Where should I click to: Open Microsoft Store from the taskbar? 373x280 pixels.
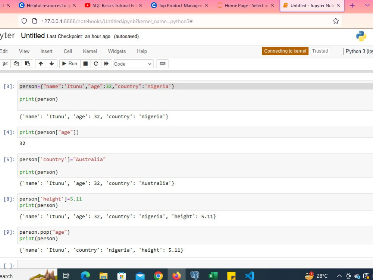(122, 276)
